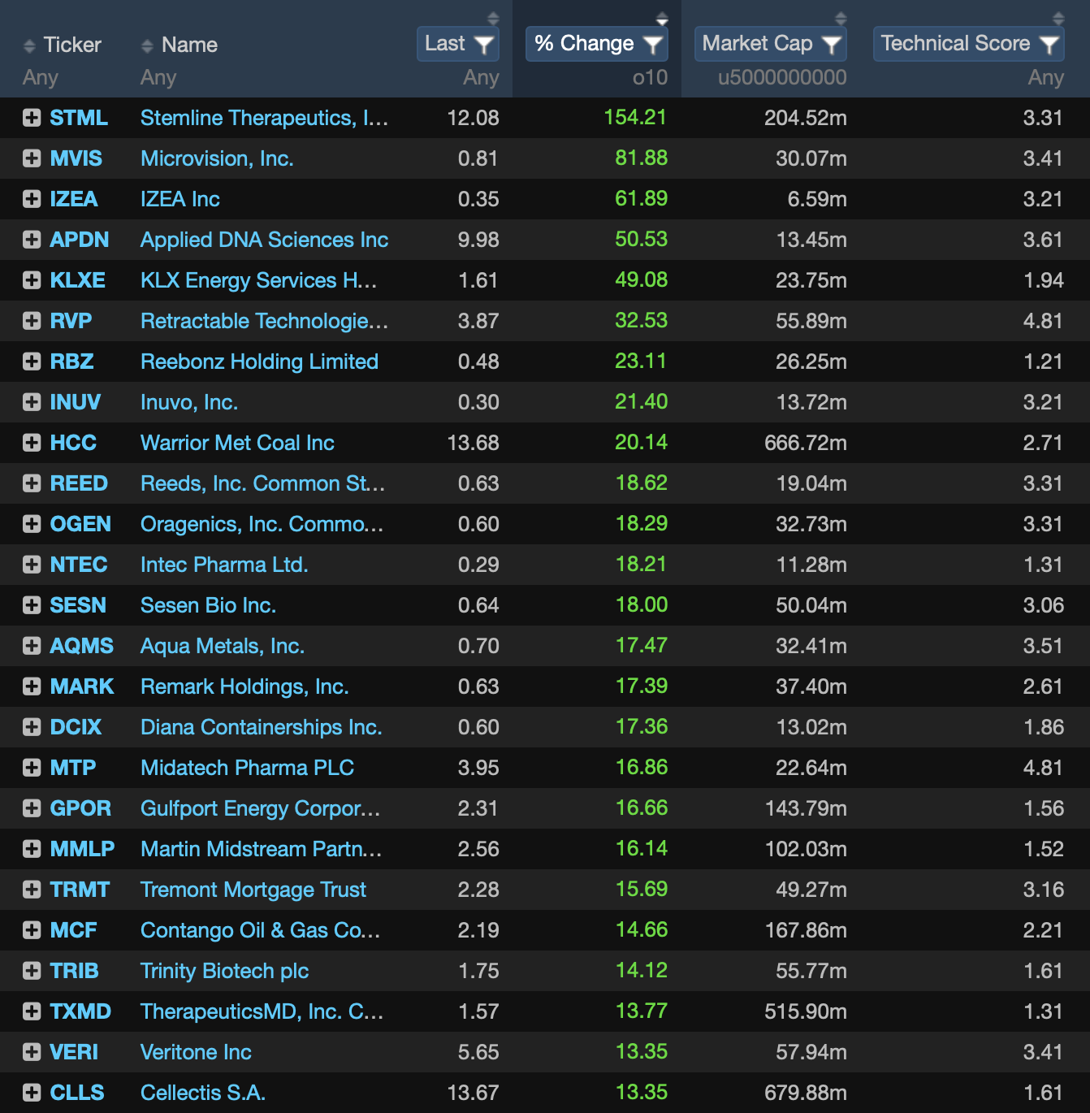Screen dimensions: 1090x1113
Task: Open the MVIS ticker link
Action: 76,158
